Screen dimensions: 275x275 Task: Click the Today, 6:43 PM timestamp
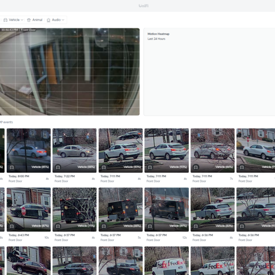click(x=19, y=235)
